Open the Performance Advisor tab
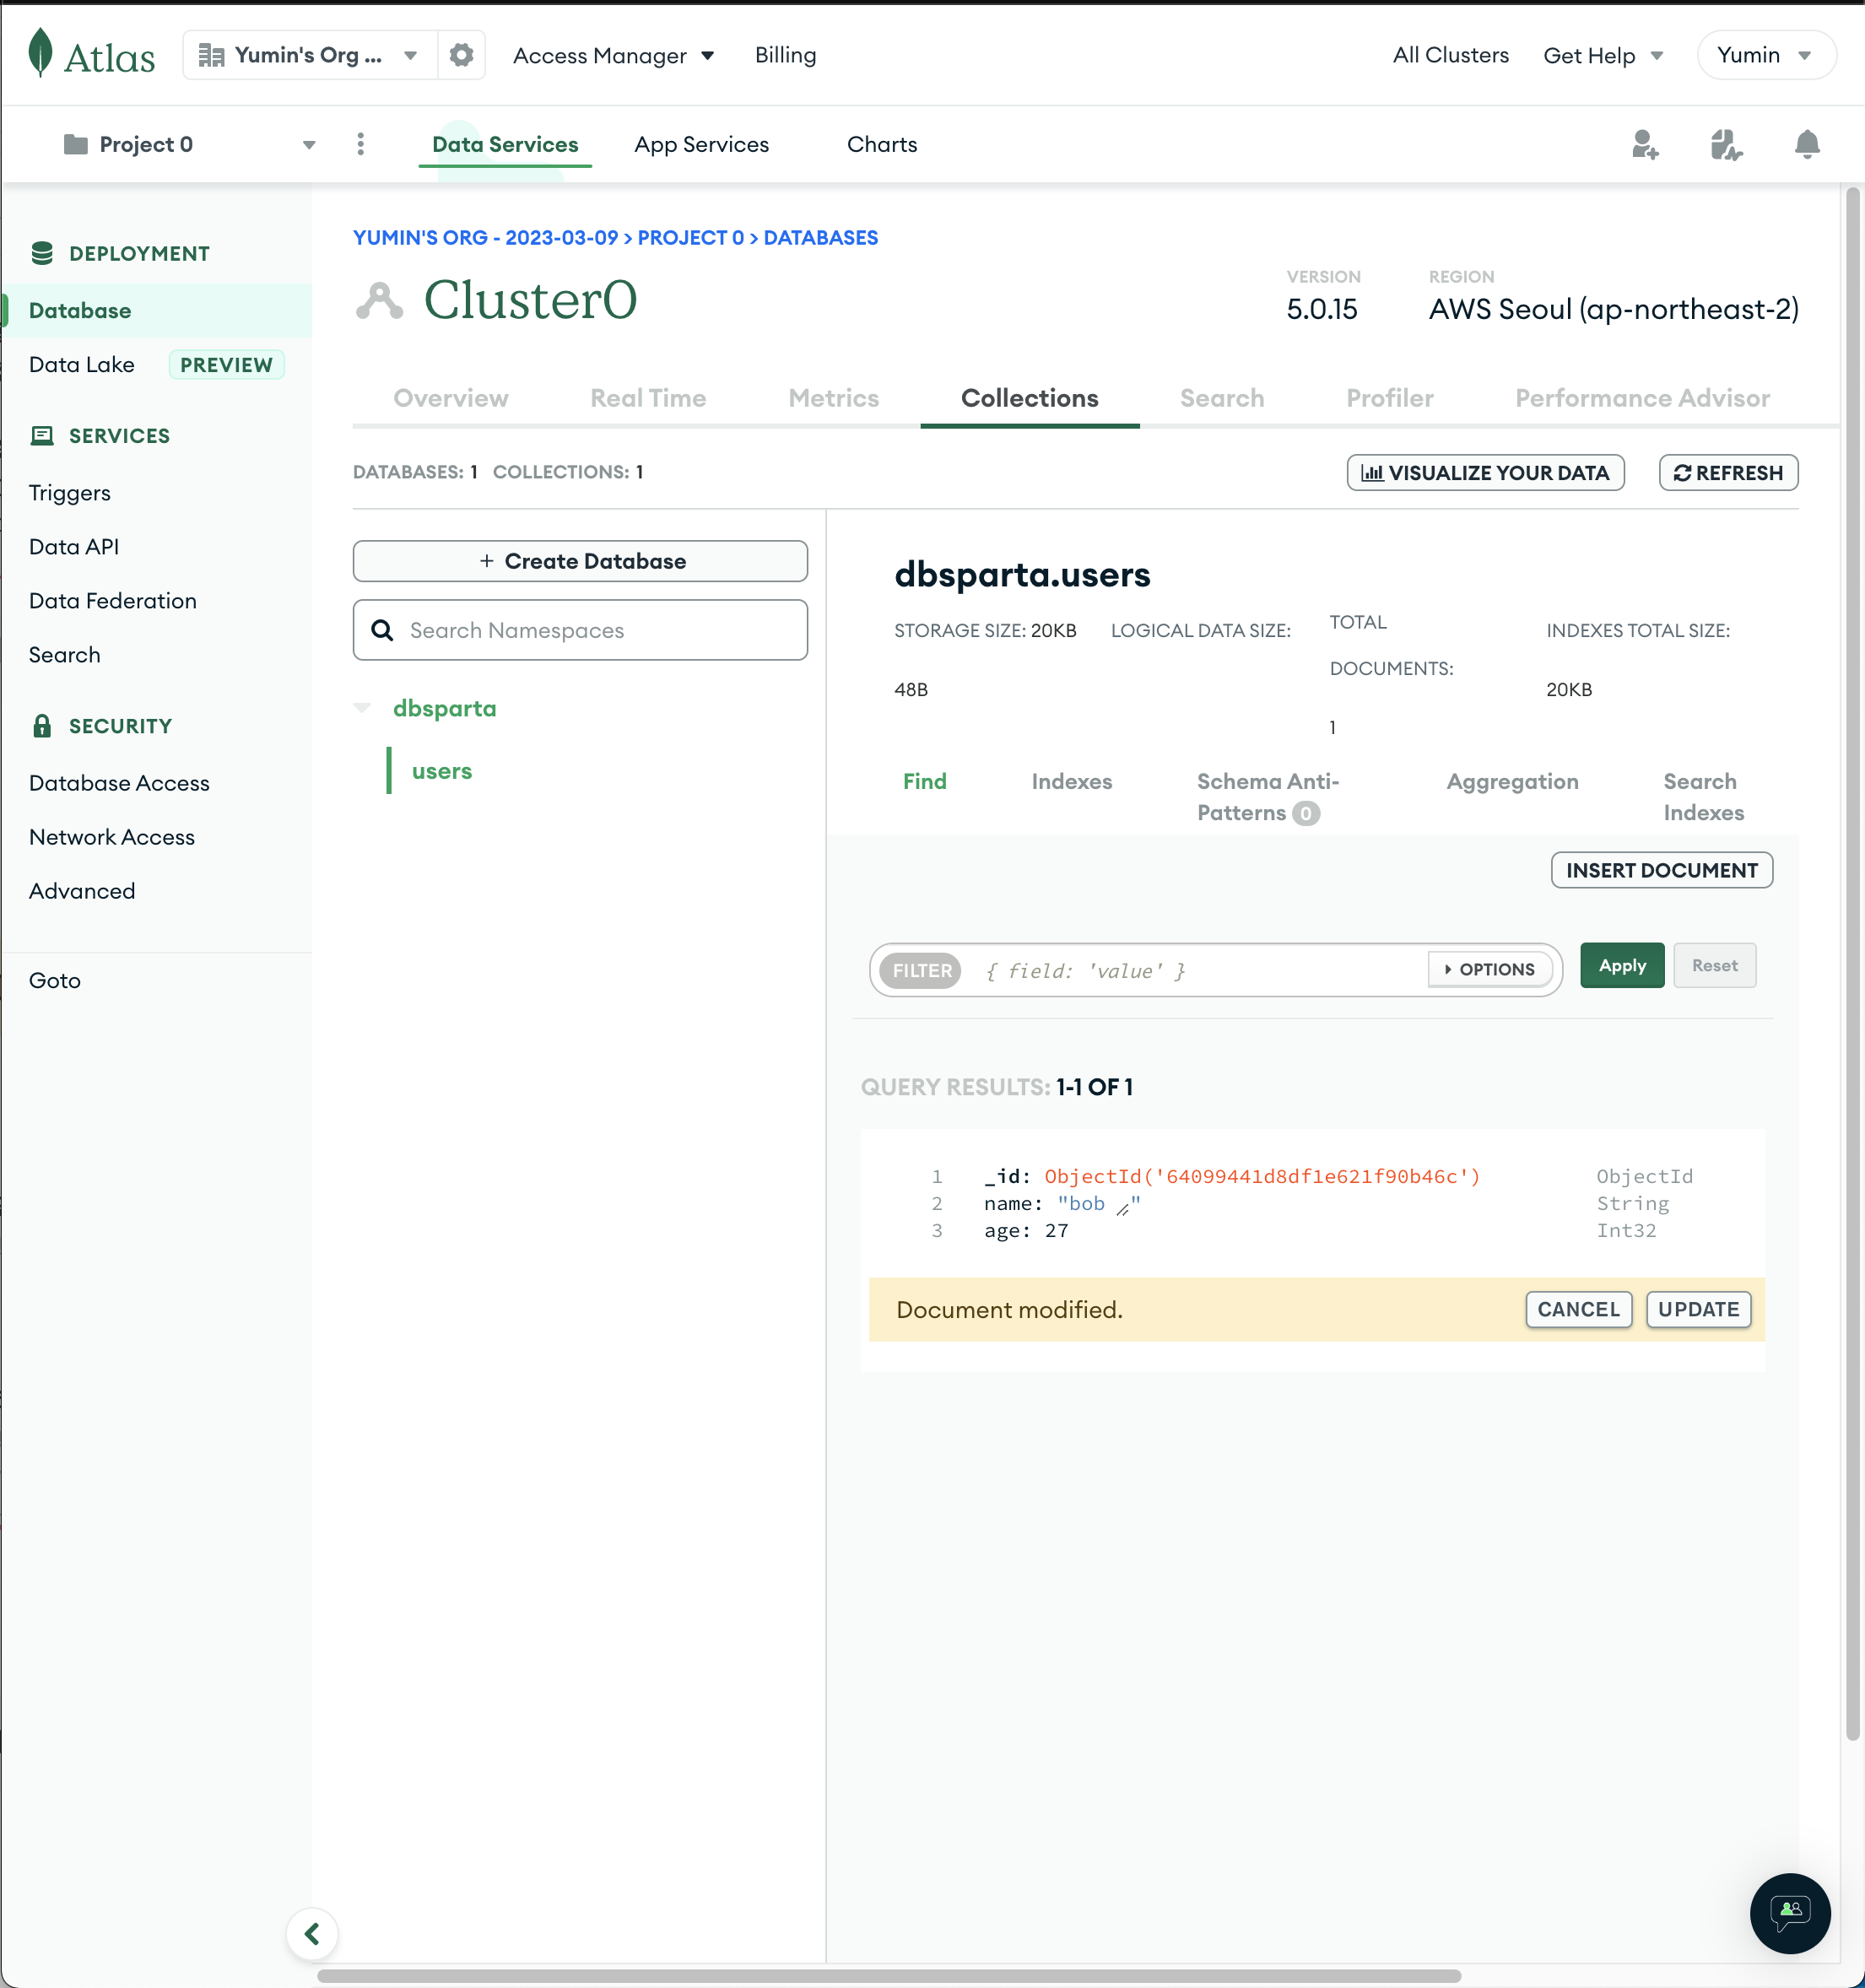 click(x=1643, y=398)
